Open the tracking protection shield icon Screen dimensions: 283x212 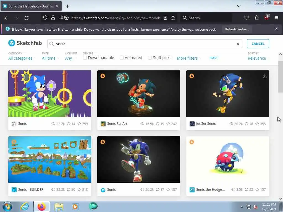click(x=45, y=18)
